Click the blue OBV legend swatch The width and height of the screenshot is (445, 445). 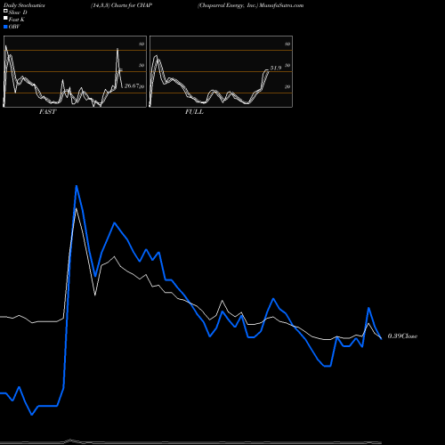pyautogui.click(x=5, y=27)
